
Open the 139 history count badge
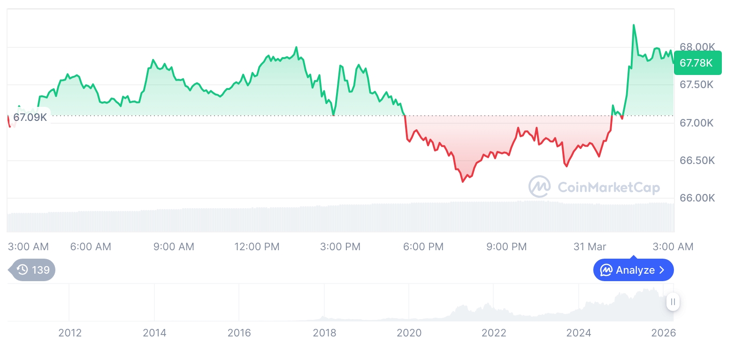tap(33, 270)
